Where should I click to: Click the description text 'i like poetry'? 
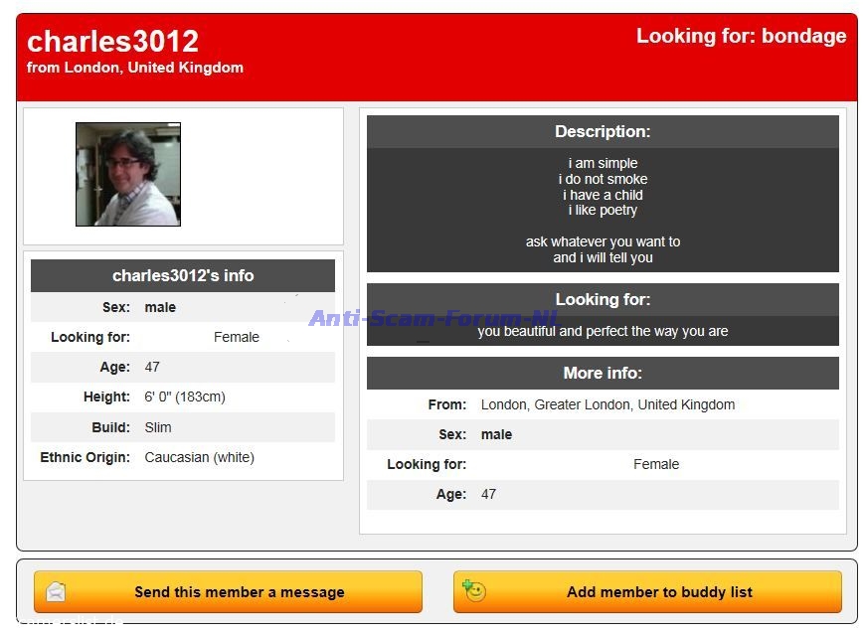(x=603, y=211)
